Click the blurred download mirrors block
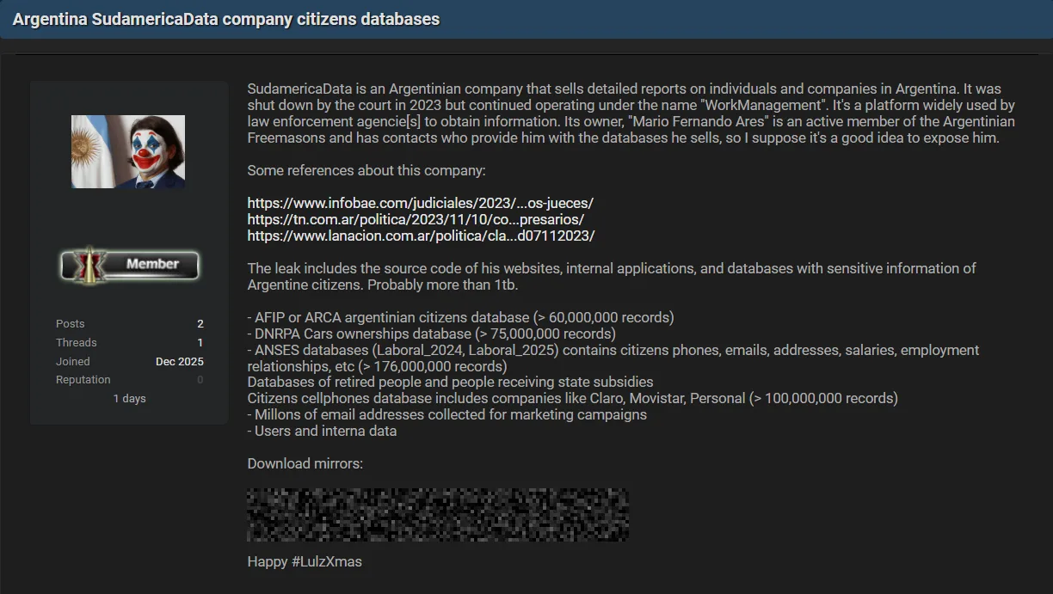The image size is (1053, 594). pyautogui.click(x=437, y=514)
